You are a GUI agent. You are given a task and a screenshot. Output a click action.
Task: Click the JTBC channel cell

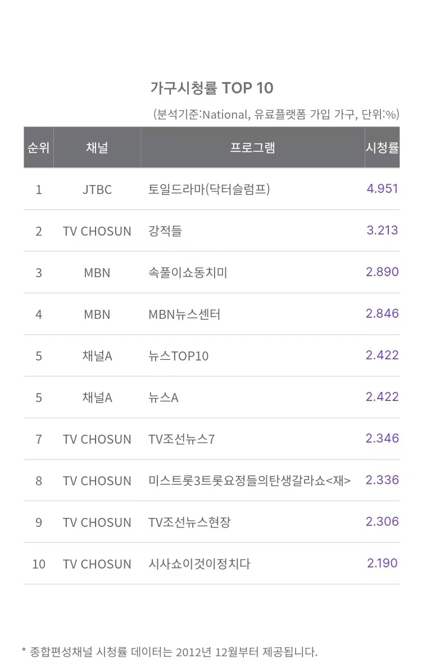pyautogui.click(x=97, y=190)
